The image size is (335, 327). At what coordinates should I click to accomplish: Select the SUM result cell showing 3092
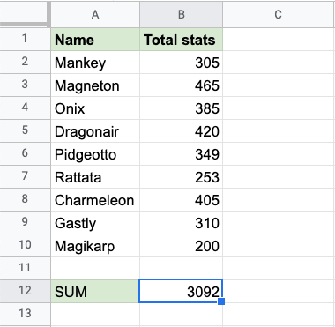tap(181, 291)
